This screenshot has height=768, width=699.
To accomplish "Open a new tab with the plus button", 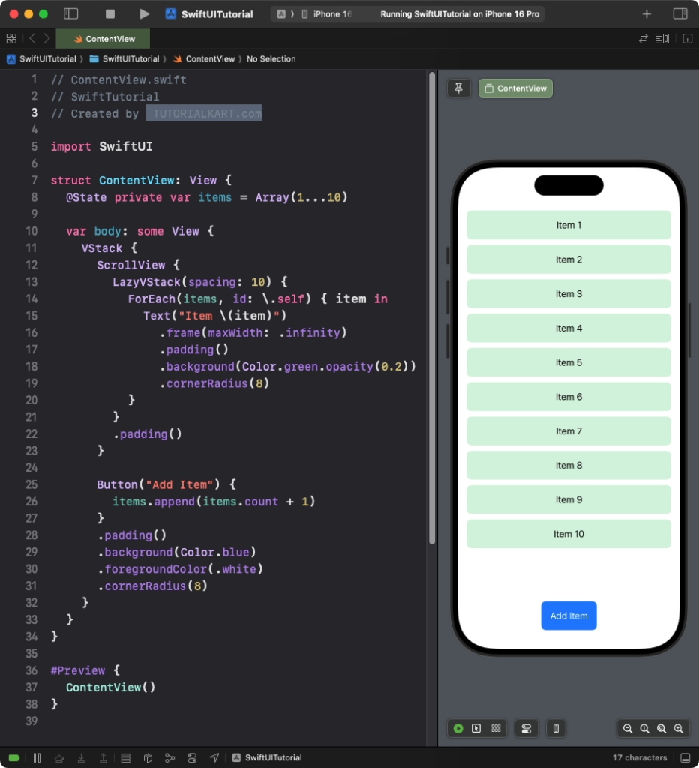I will point(646,13).
